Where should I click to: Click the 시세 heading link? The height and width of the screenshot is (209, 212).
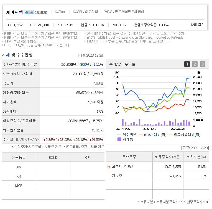pyautogui.click(x=6, y=55)
